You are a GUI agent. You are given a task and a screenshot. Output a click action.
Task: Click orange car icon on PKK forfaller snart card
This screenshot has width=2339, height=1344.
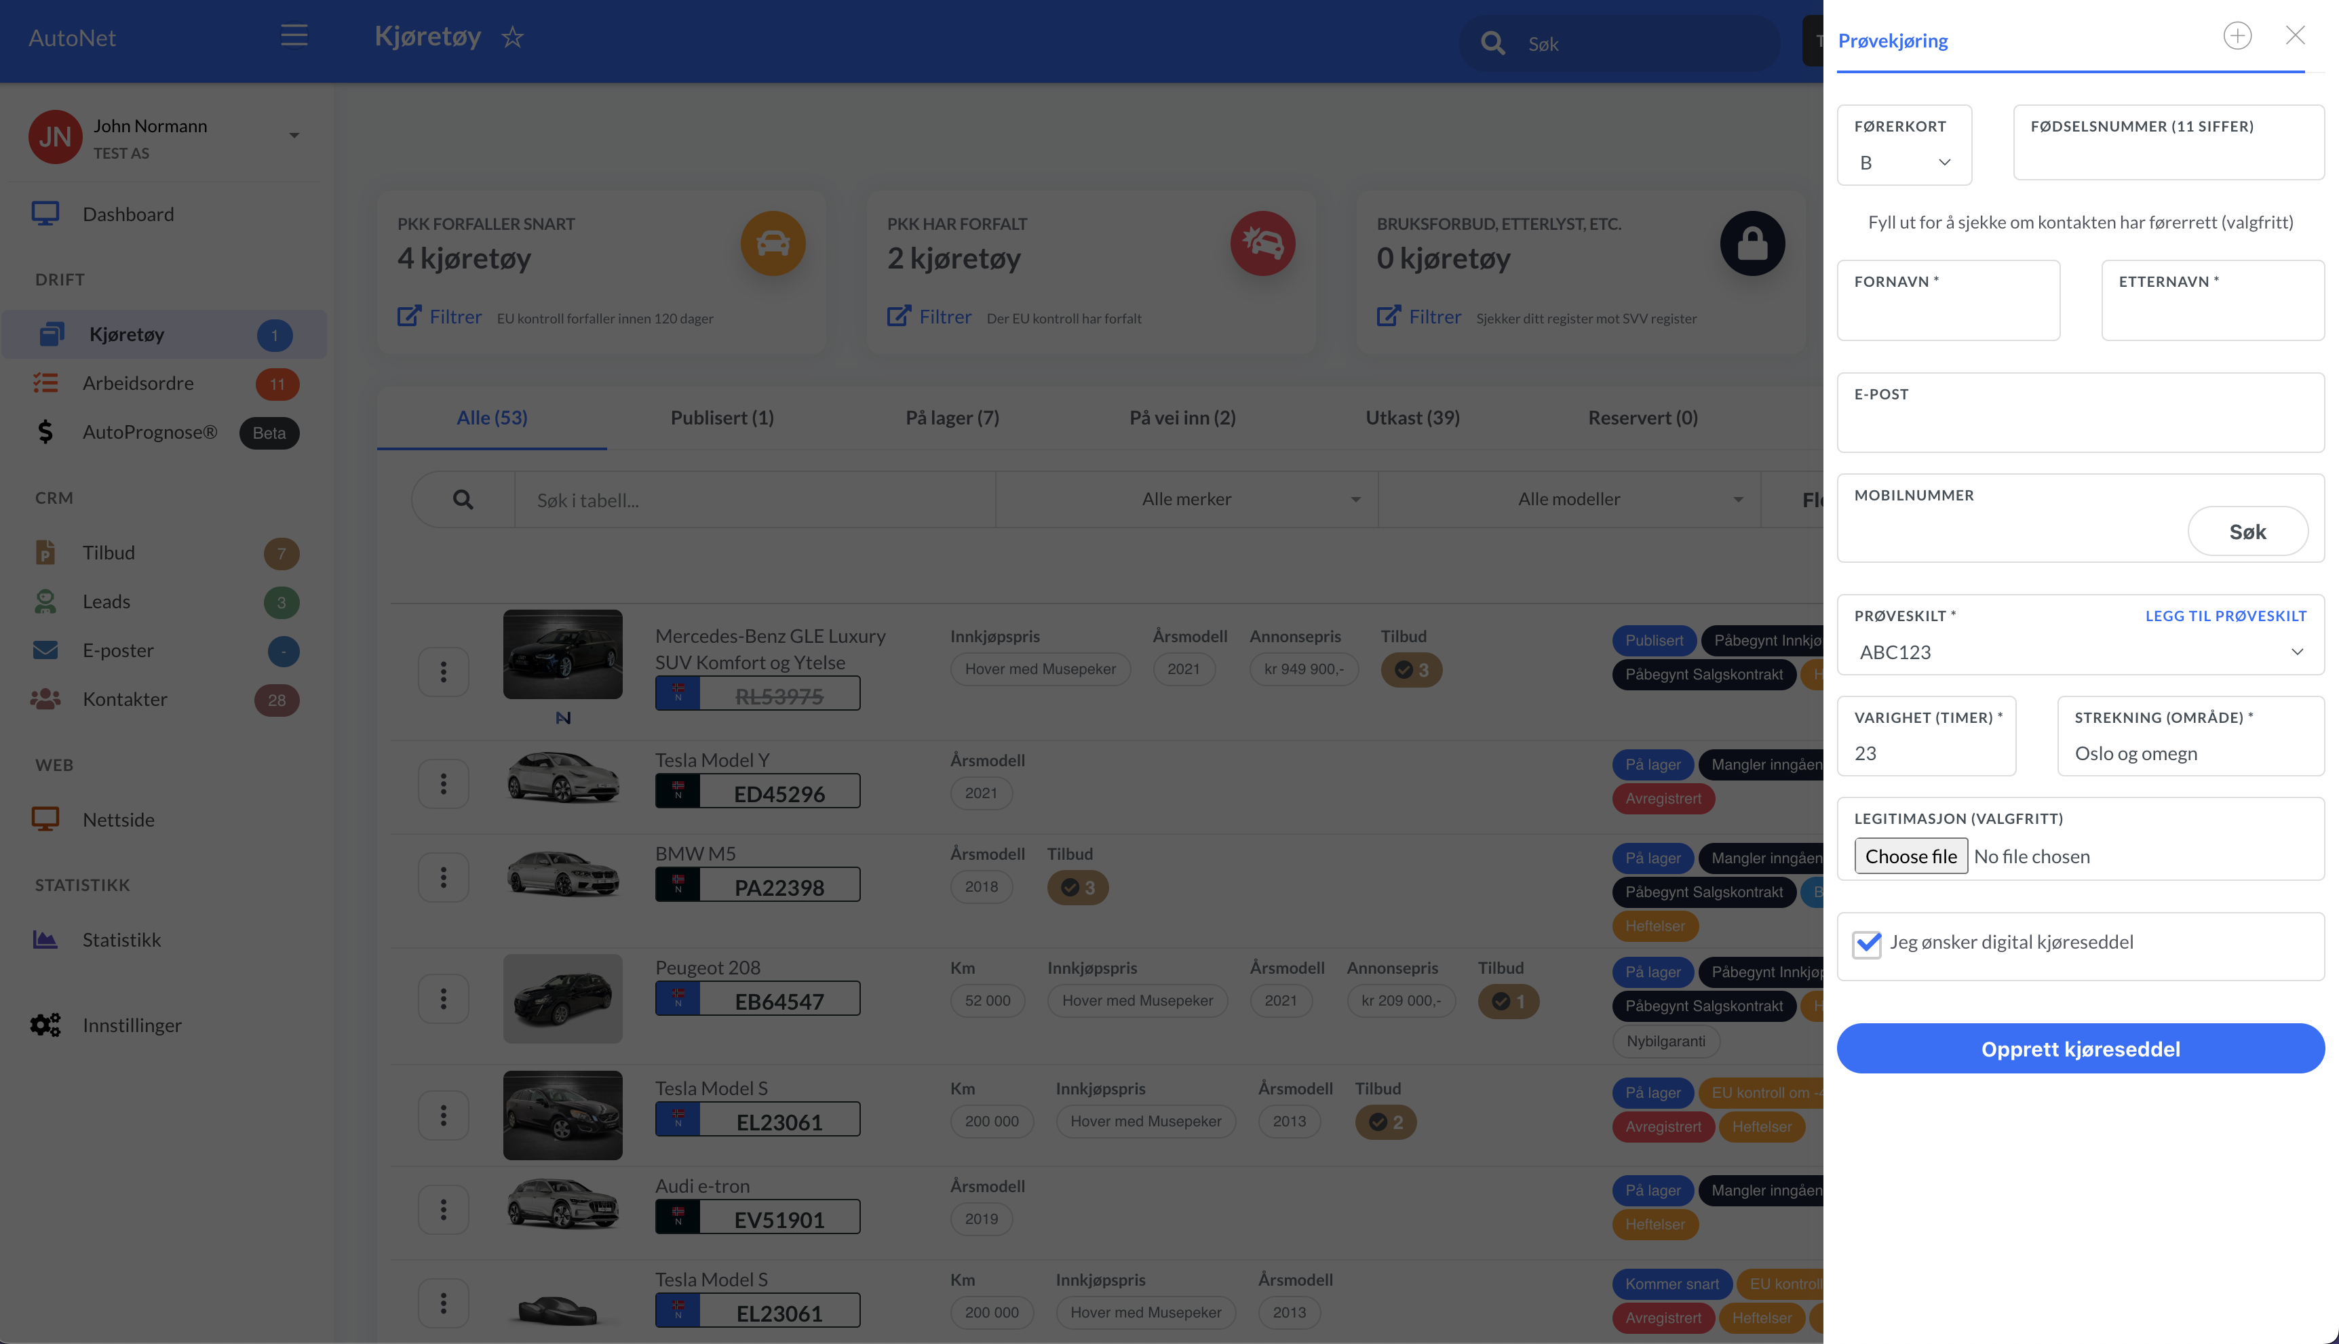(773, 243)
